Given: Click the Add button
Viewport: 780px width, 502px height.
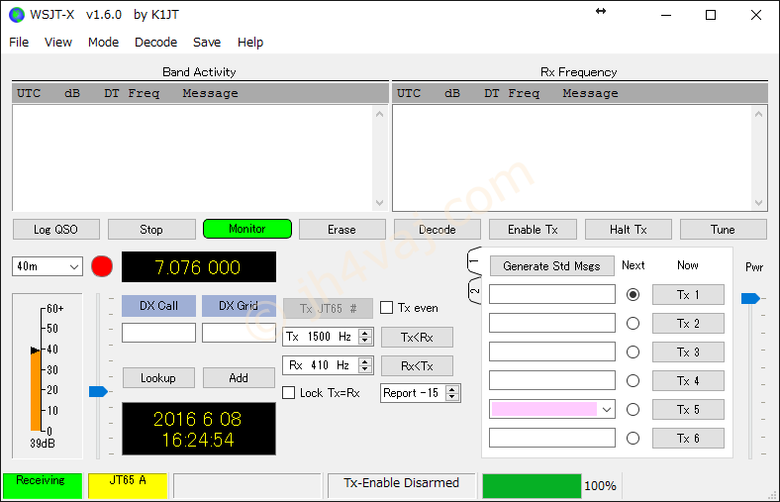Looking at the screenshot, I should coord(239,378).
